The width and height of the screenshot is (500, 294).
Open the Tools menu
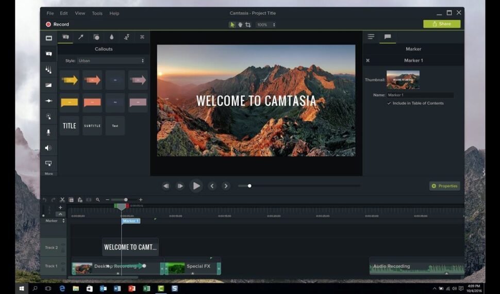97,13
